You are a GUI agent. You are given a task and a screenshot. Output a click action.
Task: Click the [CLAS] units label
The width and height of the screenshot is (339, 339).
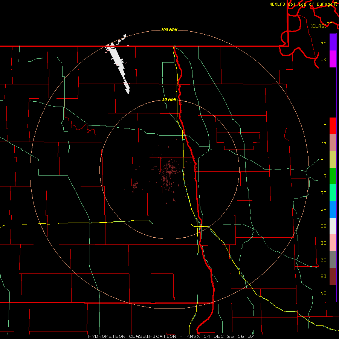coord(318,26)
